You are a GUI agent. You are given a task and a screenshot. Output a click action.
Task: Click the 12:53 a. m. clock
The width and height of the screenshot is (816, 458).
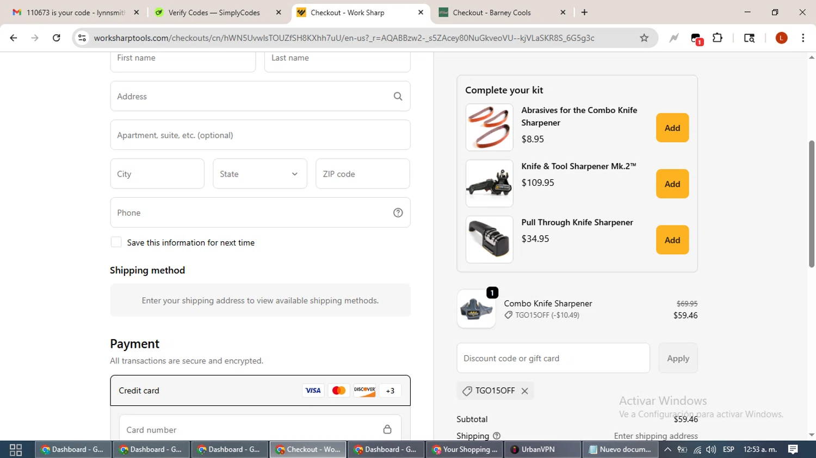click(760, 449)
